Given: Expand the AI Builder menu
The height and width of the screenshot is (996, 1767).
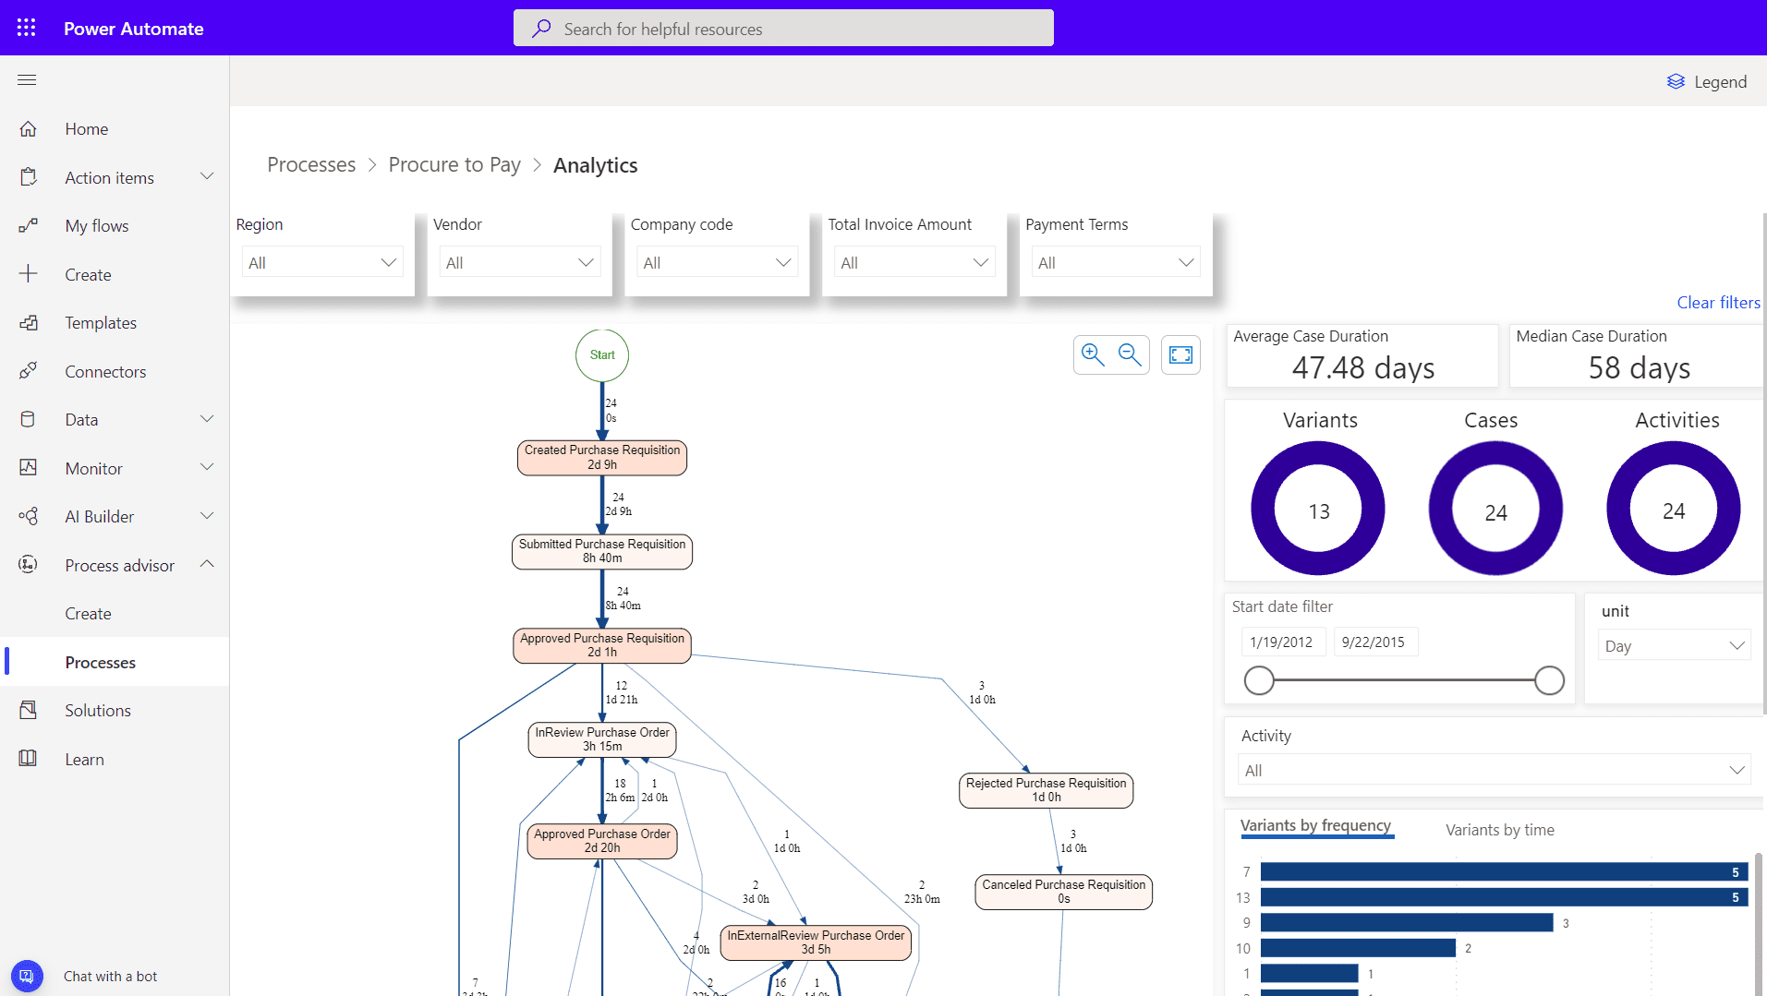Looking at the screenshot, I should tap(207, 516).
